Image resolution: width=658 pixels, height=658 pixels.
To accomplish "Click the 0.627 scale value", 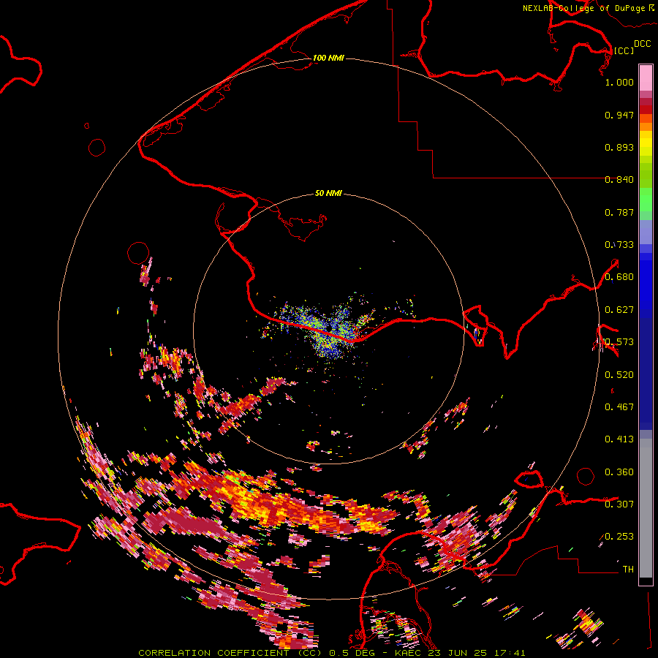I will [x=619, y=310].
